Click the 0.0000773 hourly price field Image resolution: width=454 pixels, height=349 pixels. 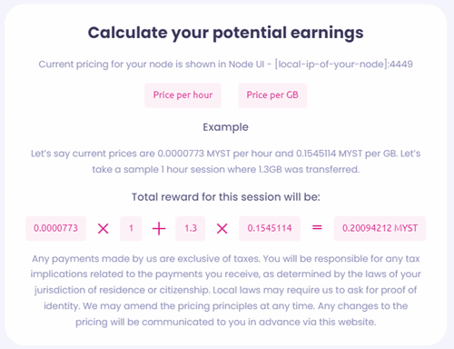(55, 228)
